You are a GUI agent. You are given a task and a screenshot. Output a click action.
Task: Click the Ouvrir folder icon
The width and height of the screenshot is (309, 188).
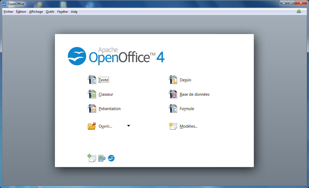pos(92,126)
